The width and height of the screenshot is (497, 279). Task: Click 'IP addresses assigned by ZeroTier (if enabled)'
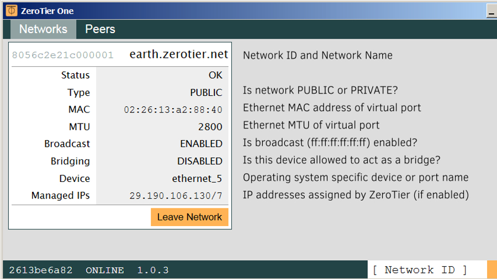pos(356,195)
